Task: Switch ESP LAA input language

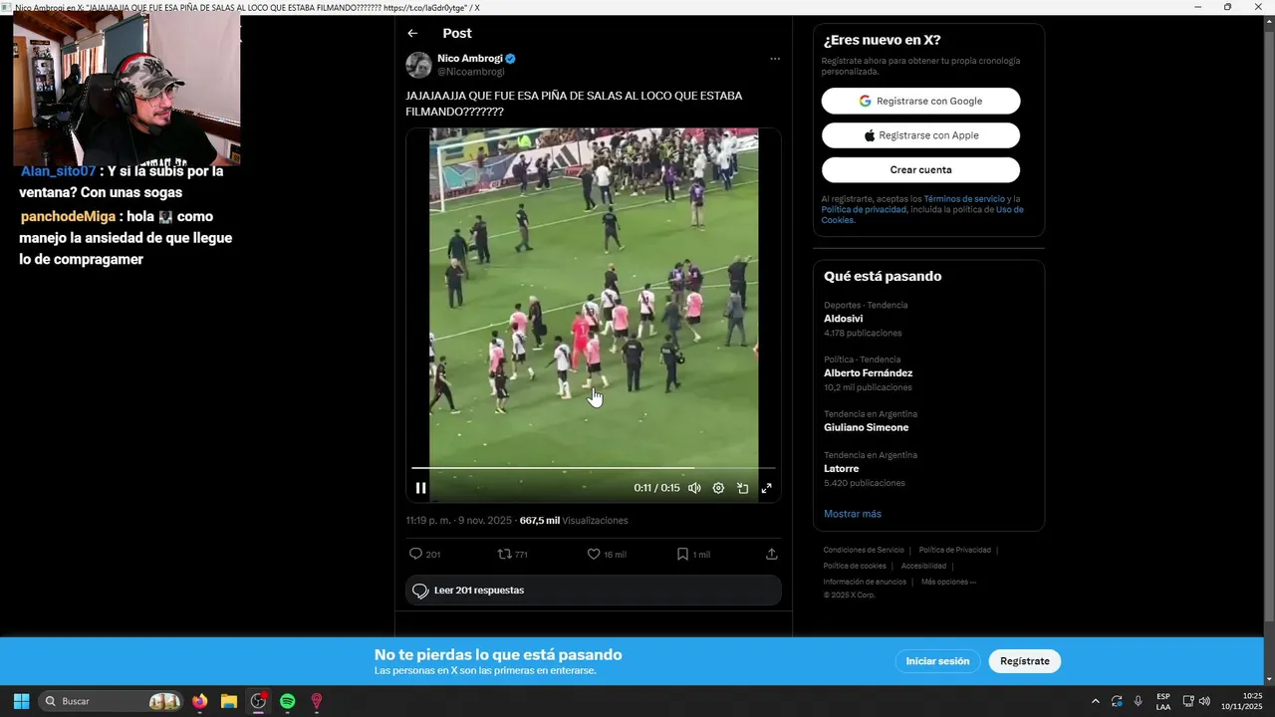Action: coord(1163,701)
